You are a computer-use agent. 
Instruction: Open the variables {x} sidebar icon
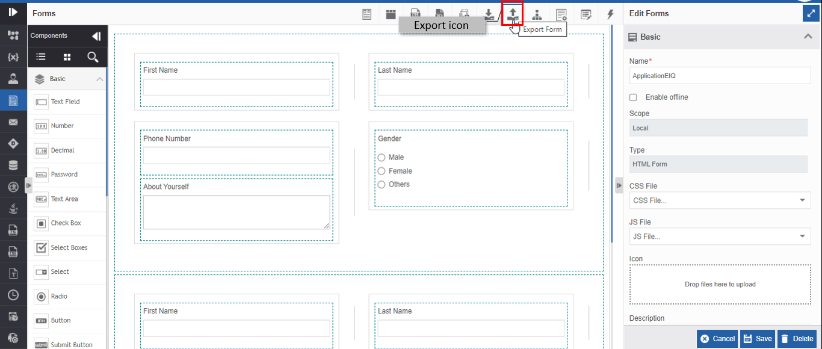[13, 57]
